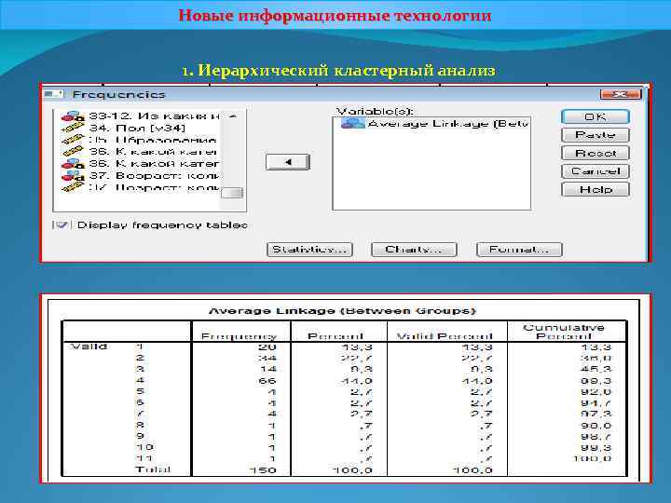Screen dimensions: 671x503
Task: Click the frequency value 14 for cluster 3
Action: click(x=267, y=369)
